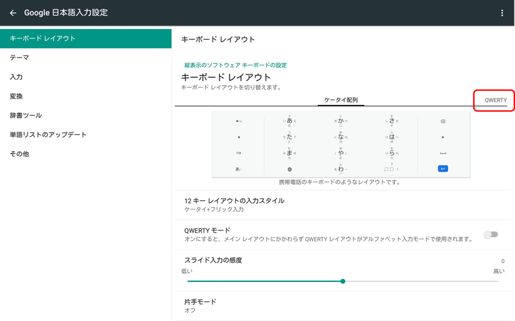
Task: Click the は key in the keyboard preview
Action: [391, 137]
